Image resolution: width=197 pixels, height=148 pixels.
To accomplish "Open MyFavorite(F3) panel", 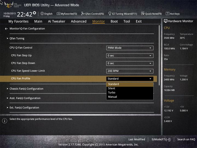I will click(67, 14).
